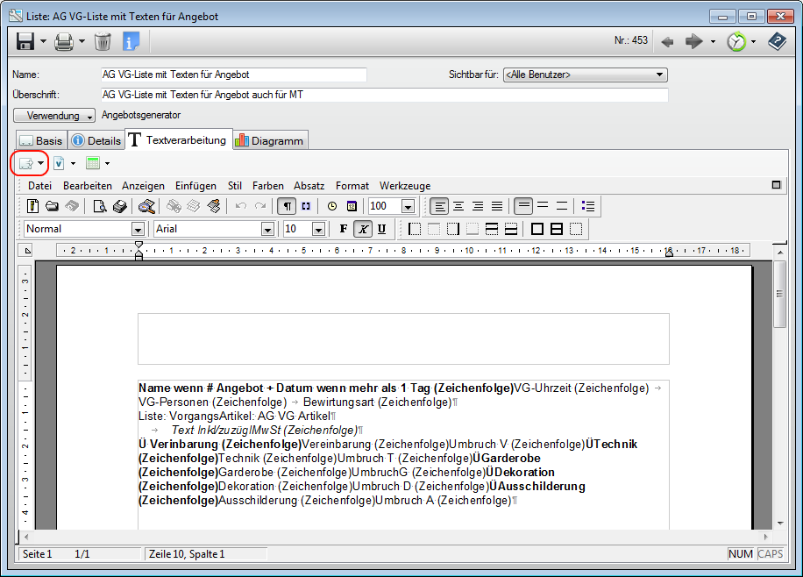Click the blue info icon
Viewport: 803px width, 577px height.
coord(131,41)
